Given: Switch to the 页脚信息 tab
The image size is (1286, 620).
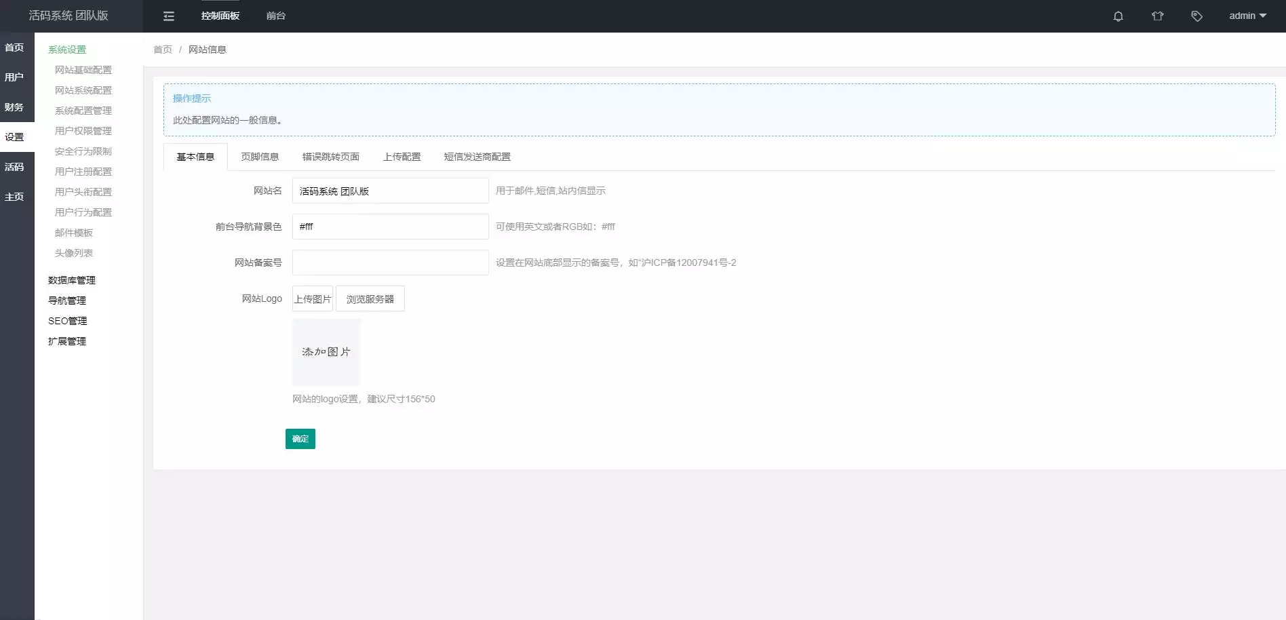Looking at the screenshot, I should point(258,157).
